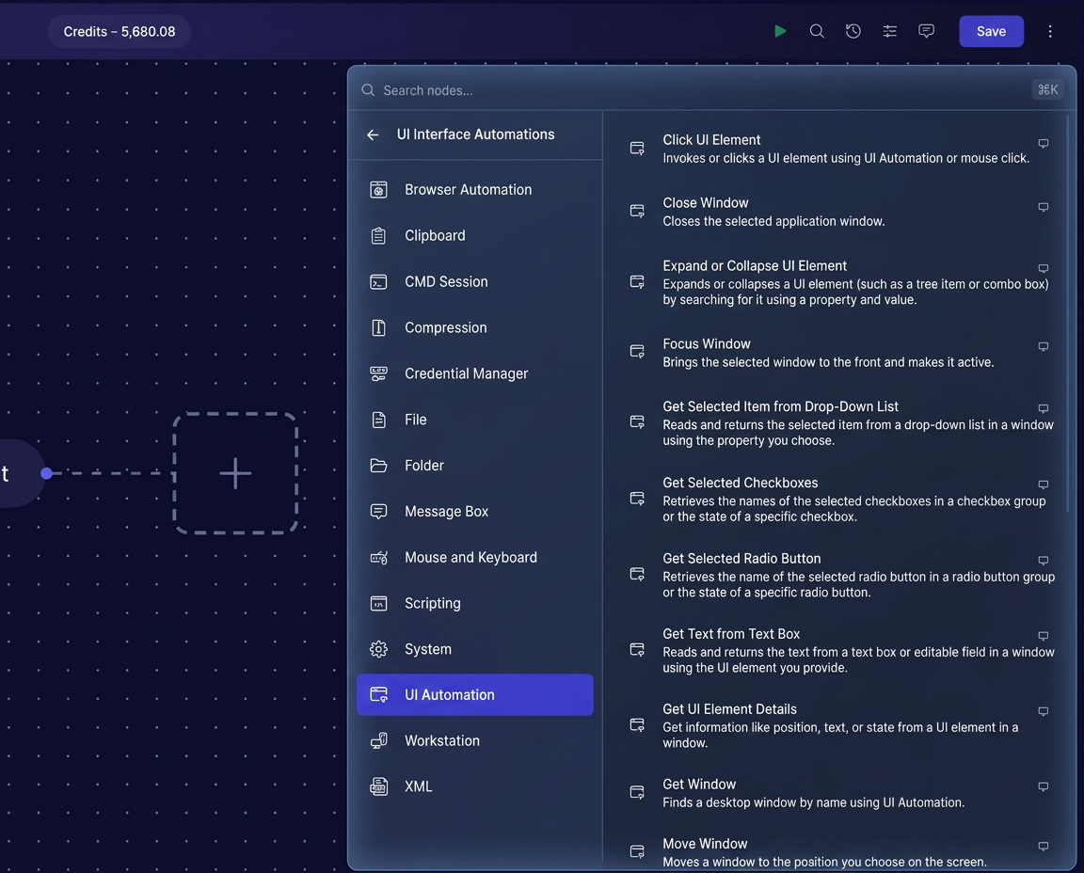Screen dimensions: 1084x873
Task: Select the Clipboard category label
Action: tap(435, 236)
